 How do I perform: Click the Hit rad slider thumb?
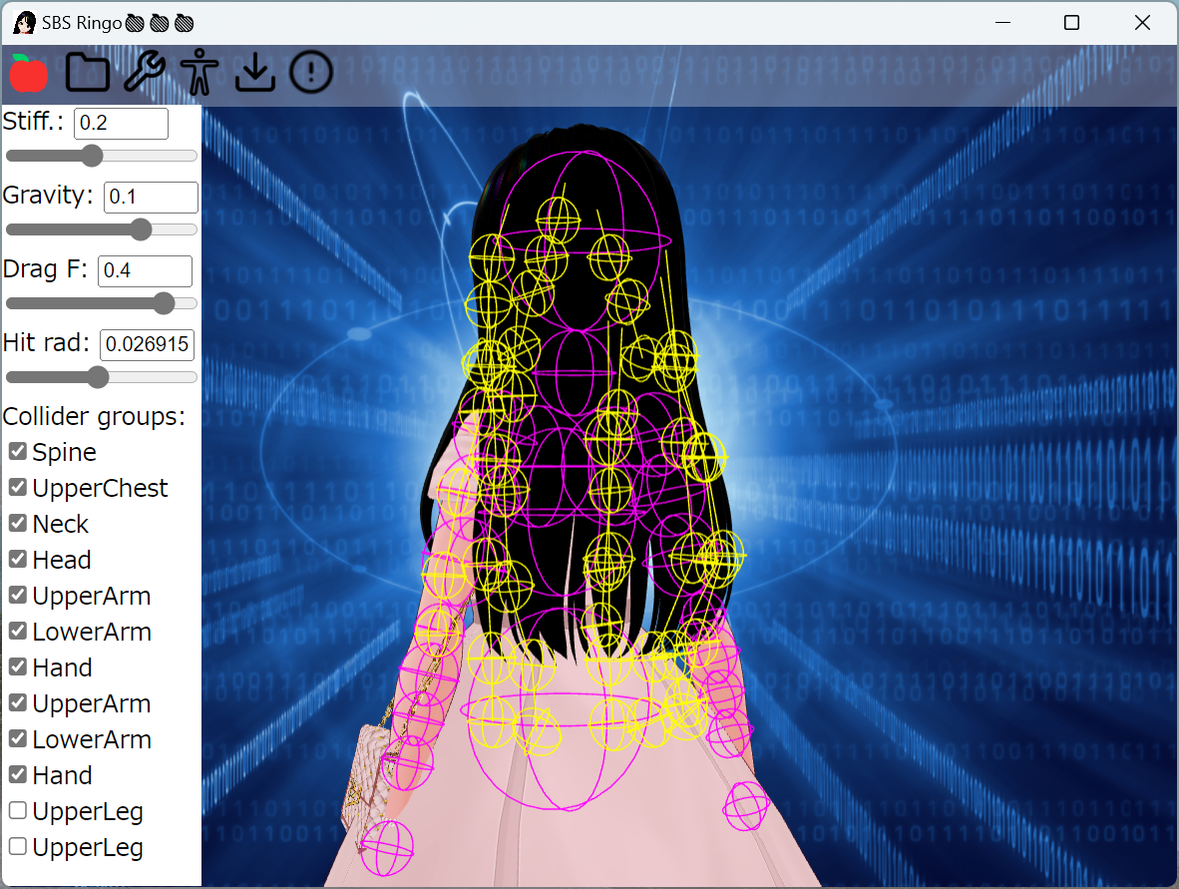[x=98, y=377]
